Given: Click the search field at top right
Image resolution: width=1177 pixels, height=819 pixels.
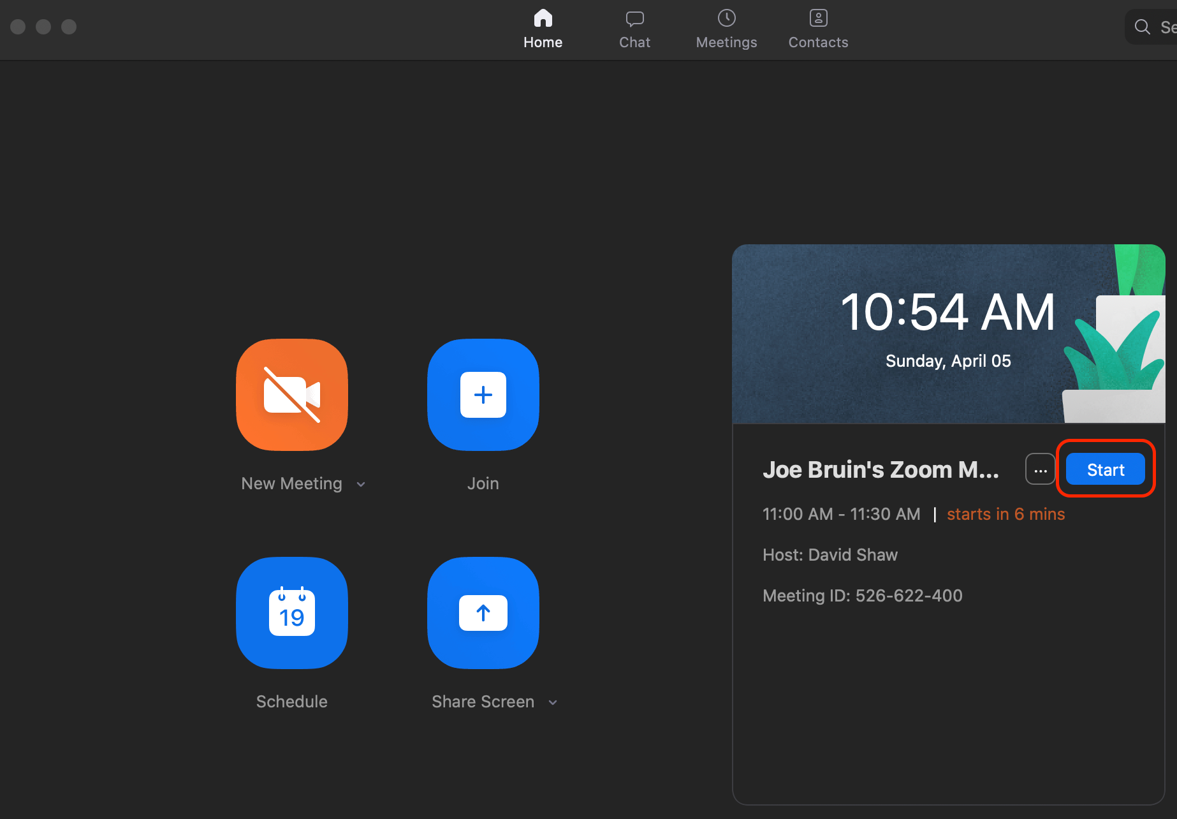Looking at the screenshot, I should pyautogui.click(x=1151, y=27).
